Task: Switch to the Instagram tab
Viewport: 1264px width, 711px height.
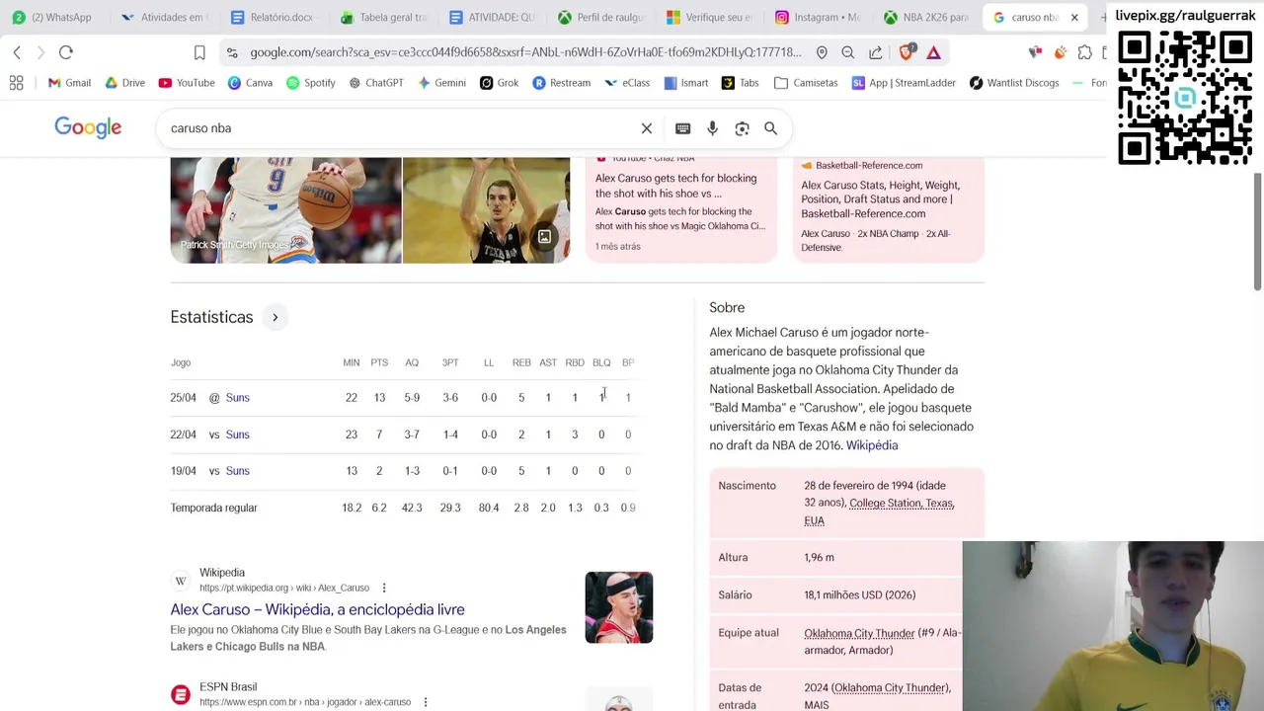Action: point(819,17)
